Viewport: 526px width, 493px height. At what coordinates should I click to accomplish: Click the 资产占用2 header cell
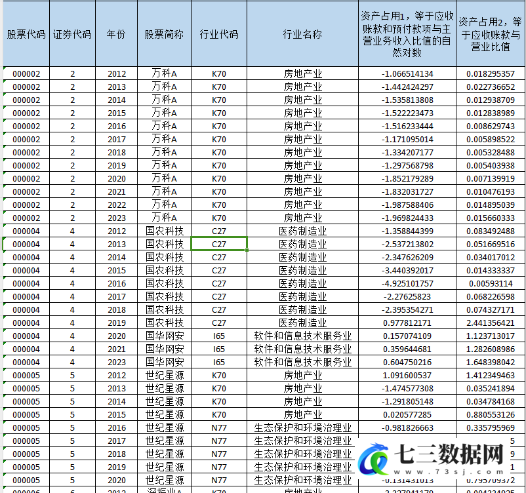(491, 34)
